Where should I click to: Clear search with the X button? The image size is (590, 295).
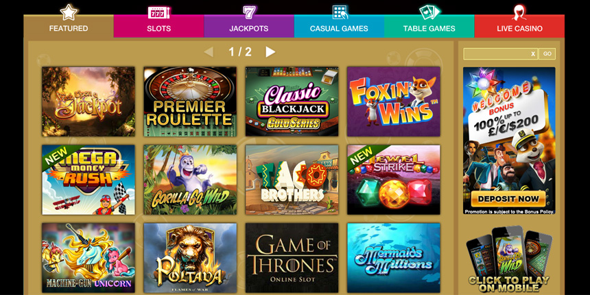click(533, 54)
